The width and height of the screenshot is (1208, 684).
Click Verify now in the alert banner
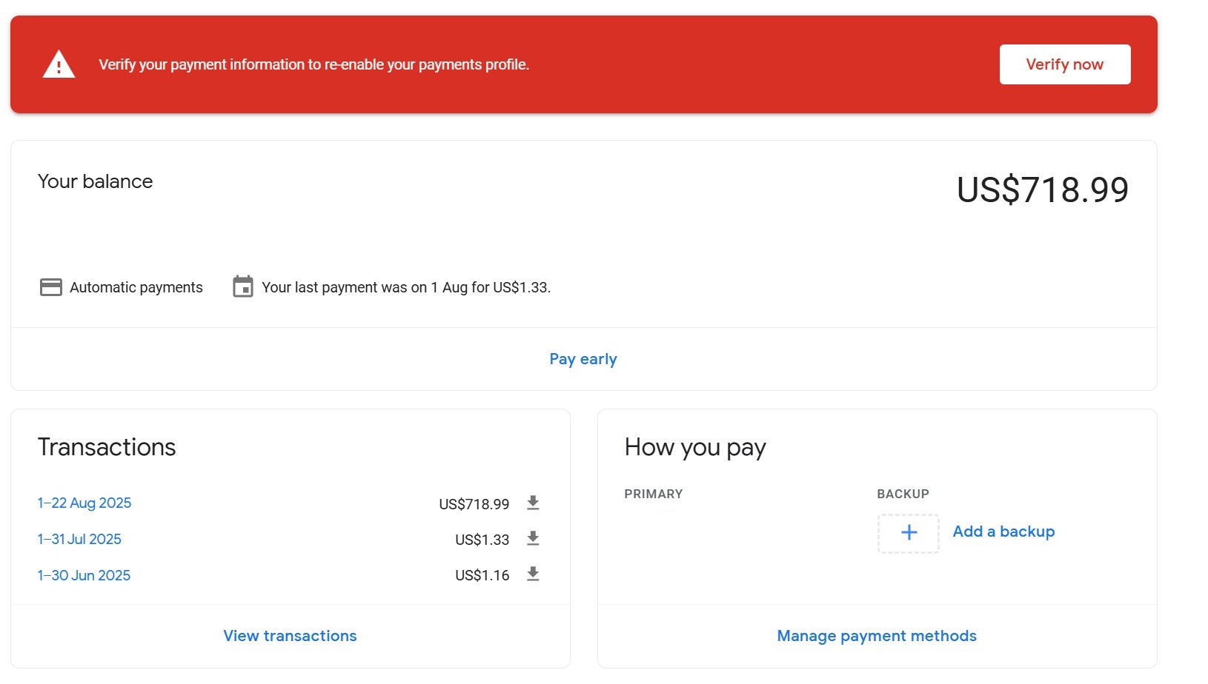tap(1065, 64)
